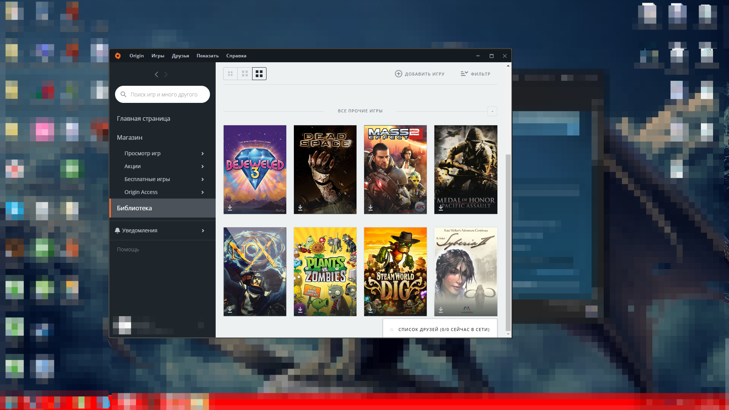Open the Друзья menu
The image size is (729, 410).
pos(180,56)
